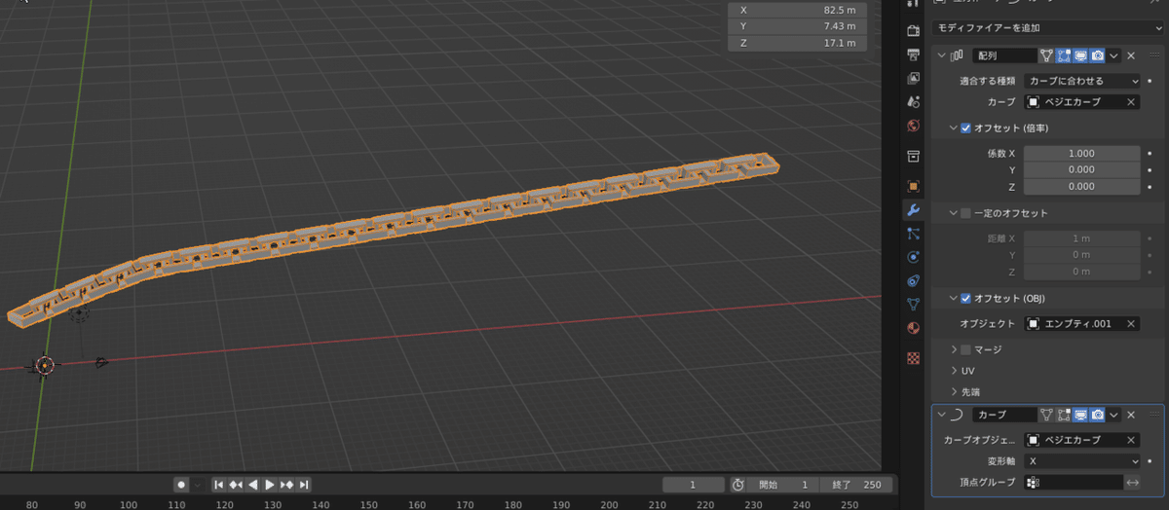Screen dimensions: 1169x510
Task: Remove the カーブ curve modifier
Action: click(x=1131, y=415)
